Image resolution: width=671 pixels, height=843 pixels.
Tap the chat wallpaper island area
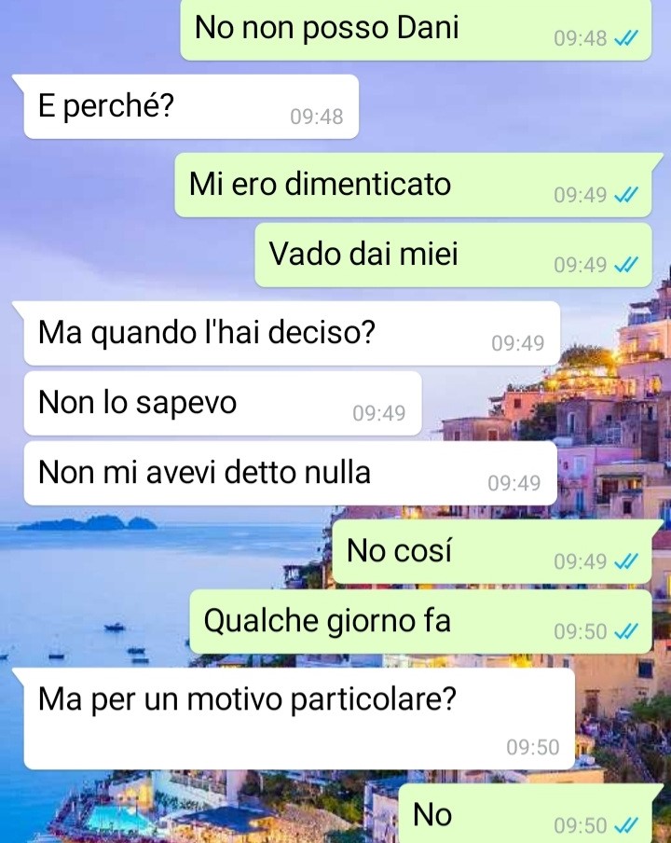(x=89, y=523)
